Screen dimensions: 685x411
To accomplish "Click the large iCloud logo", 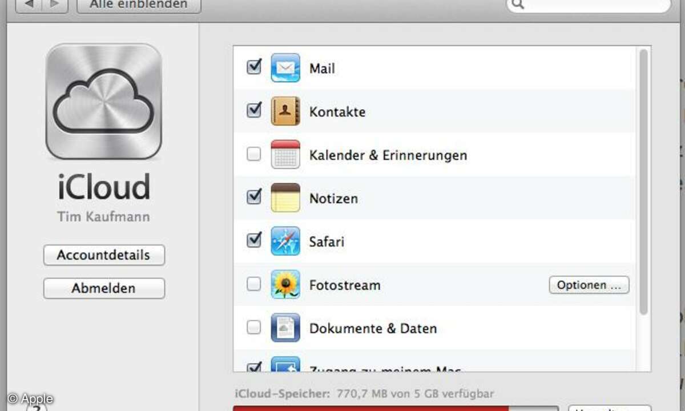I will coord(104,101).
